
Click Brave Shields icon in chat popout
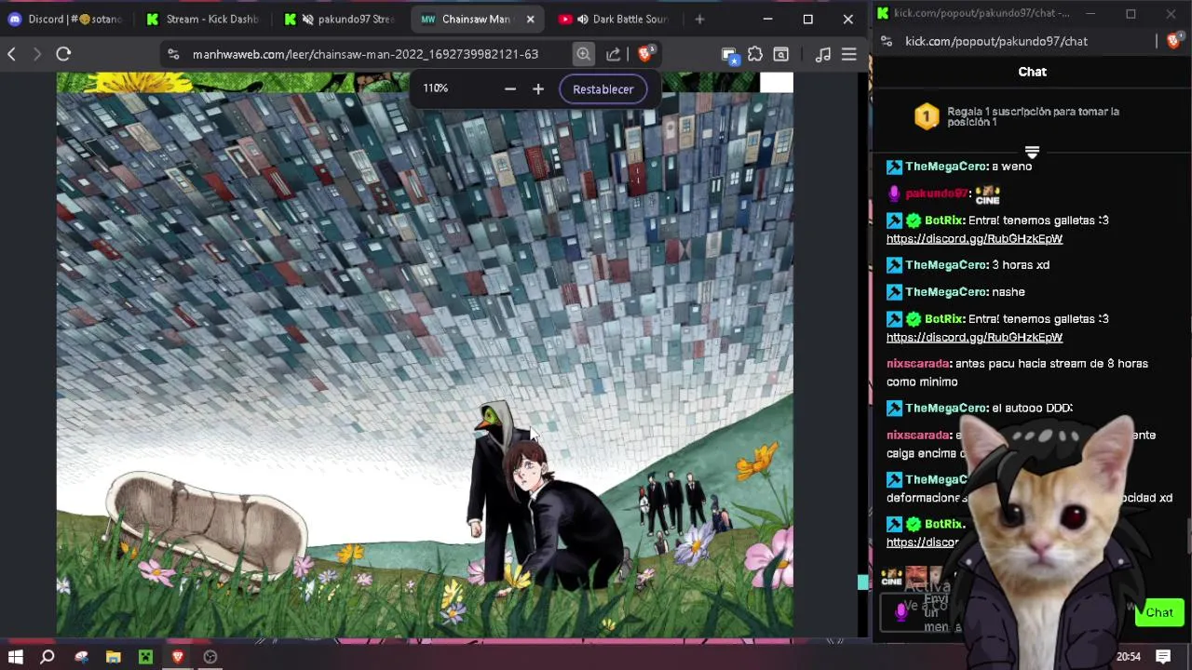click(1173, 41)
